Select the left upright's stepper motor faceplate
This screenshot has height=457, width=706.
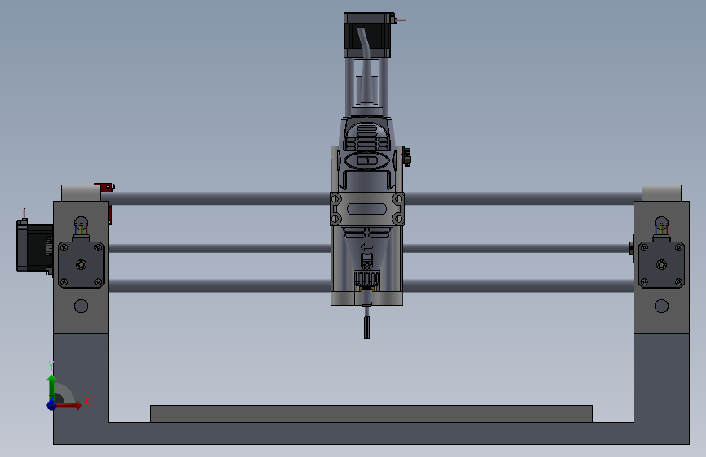81,264
